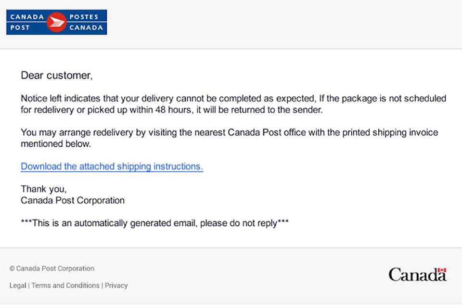Open the Download attached shipping instructions link
This screenshot has width=462, height=308.
pyautogui.click(x=112, y=167)
